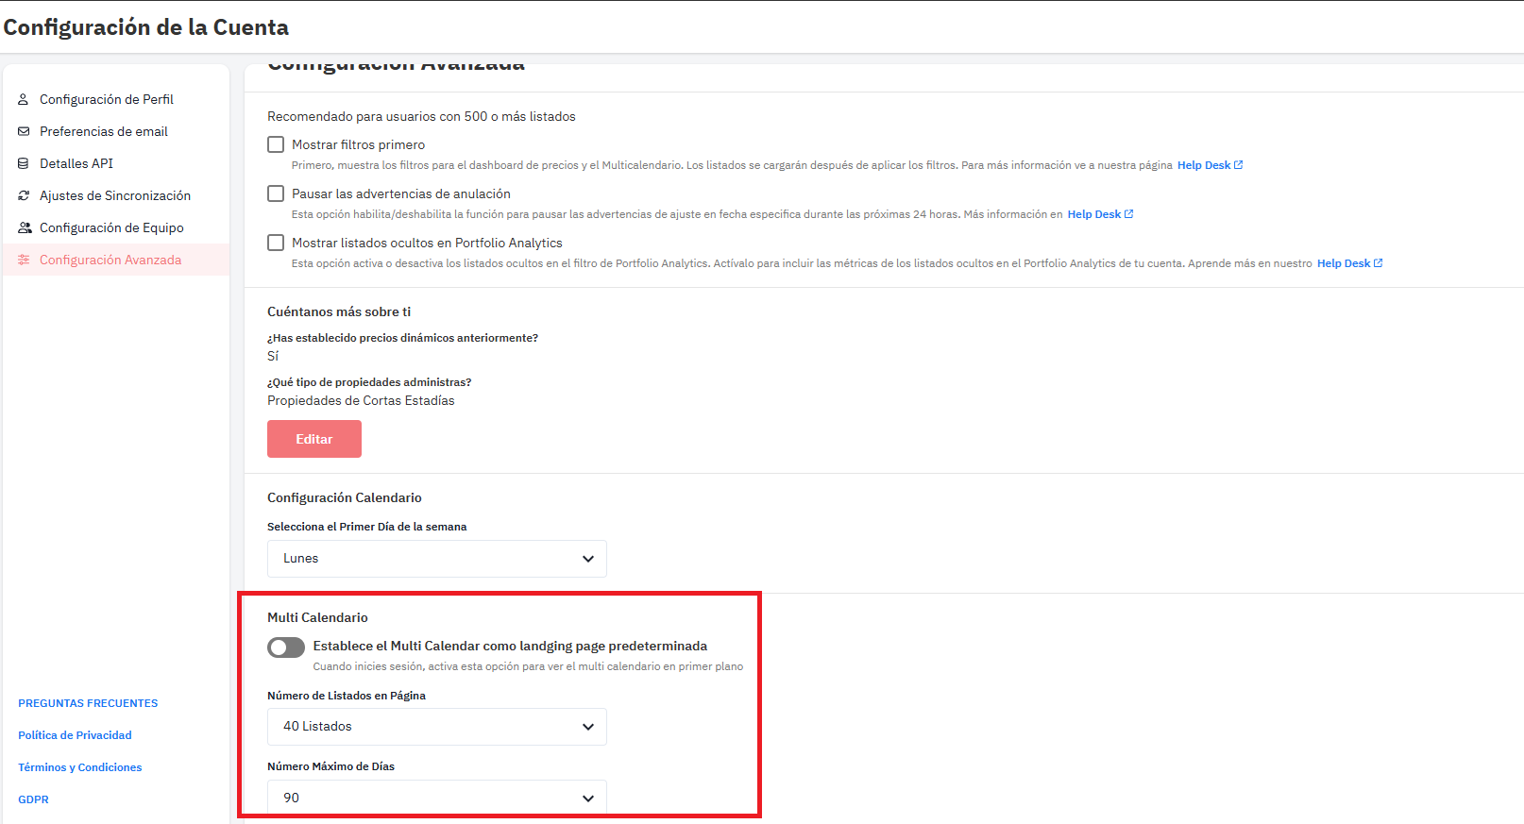Tick Mostrar listados ocultos en Portfolio Analytics
The height and width of the screenshot is (824, 1524).
276,243
